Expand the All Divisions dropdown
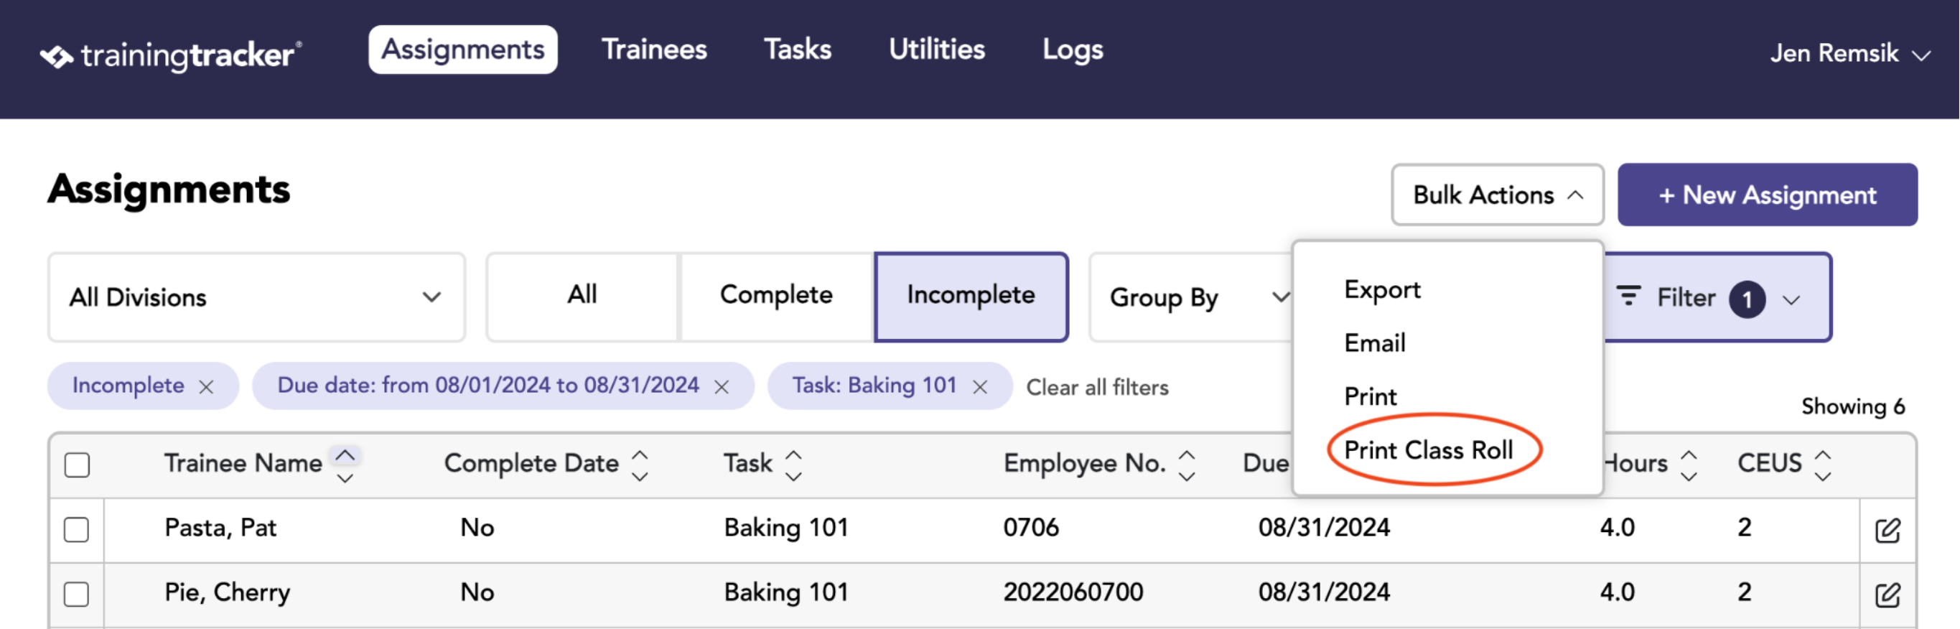The width and height of the screenshot is (1960, 629). [256, 297]
